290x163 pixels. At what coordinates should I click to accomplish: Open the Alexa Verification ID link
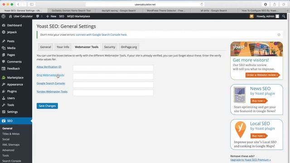coord(49,67)
